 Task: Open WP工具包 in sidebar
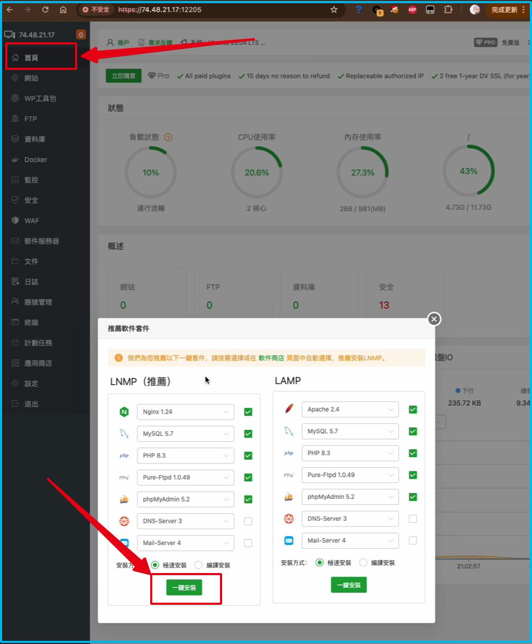point(40,99)
